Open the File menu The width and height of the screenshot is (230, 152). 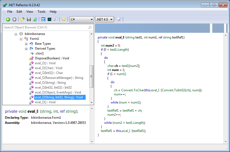coord(10,12)
